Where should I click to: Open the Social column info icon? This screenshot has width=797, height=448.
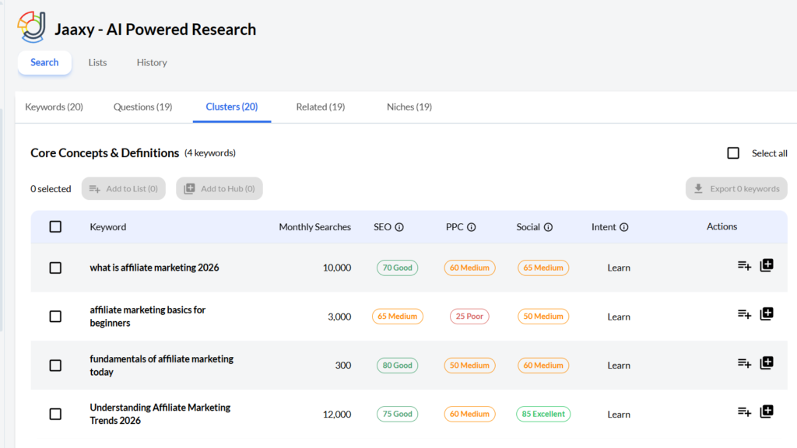[x=548, y=228]
